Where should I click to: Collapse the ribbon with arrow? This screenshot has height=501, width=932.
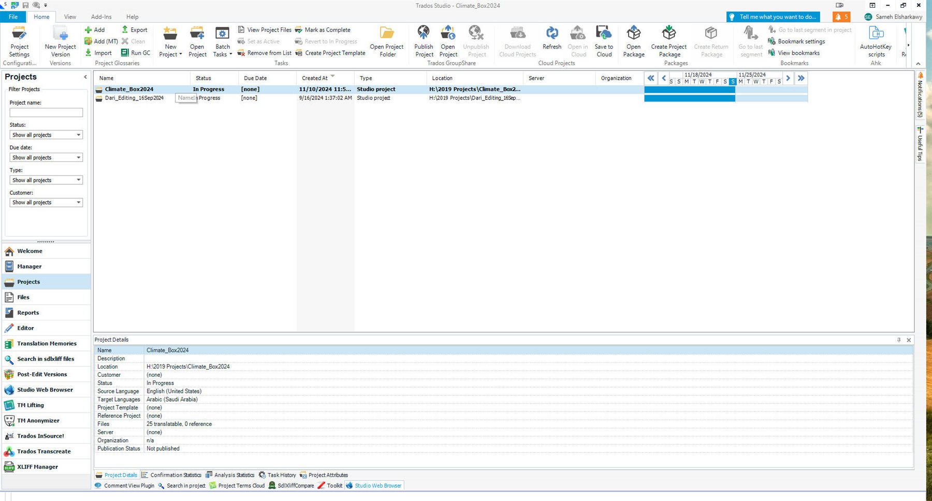pos(918,64)
